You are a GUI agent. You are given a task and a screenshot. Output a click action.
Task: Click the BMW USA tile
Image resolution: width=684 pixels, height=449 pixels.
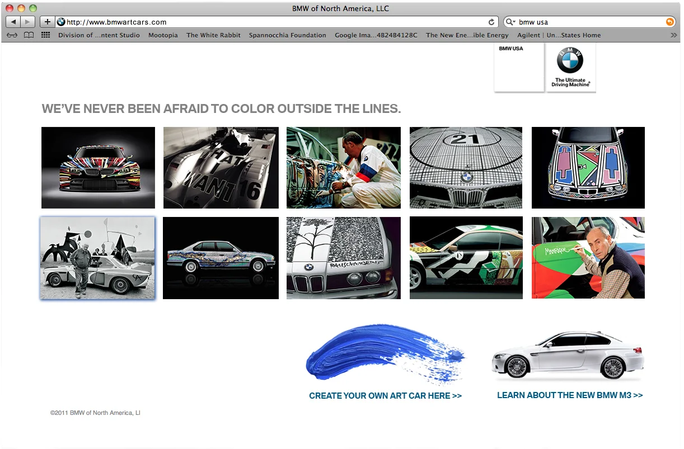click(x=519, y=67)
